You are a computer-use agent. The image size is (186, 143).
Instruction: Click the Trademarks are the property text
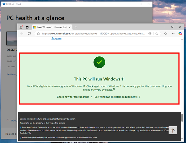42,123
